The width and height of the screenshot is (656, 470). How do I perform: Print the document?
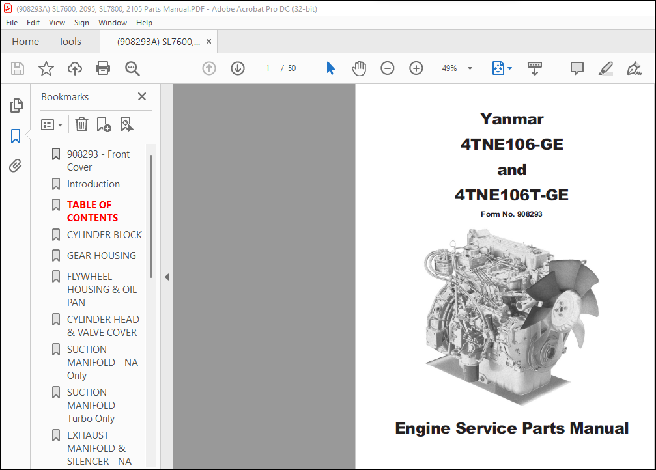click(103, 68)
